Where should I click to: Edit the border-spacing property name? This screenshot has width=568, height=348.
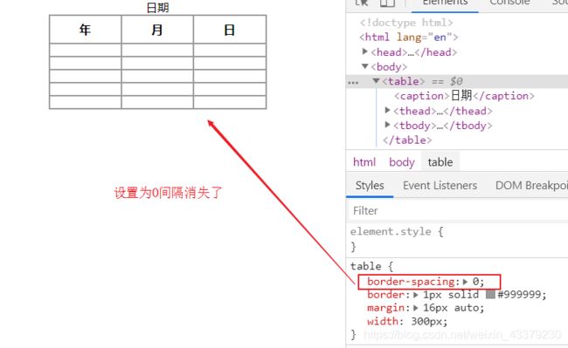point(412,282)
